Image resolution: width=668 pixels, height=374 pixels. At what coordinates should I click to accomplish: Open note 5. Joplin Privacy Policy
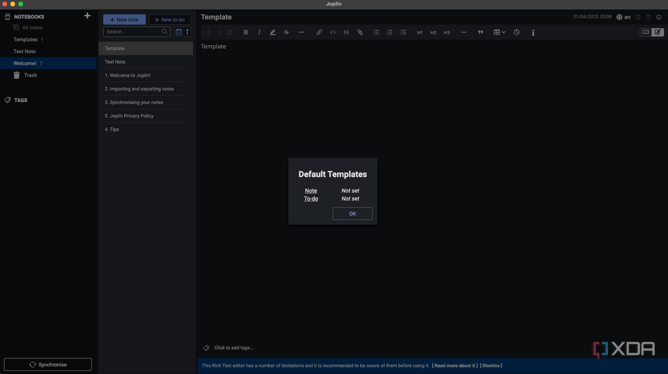tap(146, 116)
